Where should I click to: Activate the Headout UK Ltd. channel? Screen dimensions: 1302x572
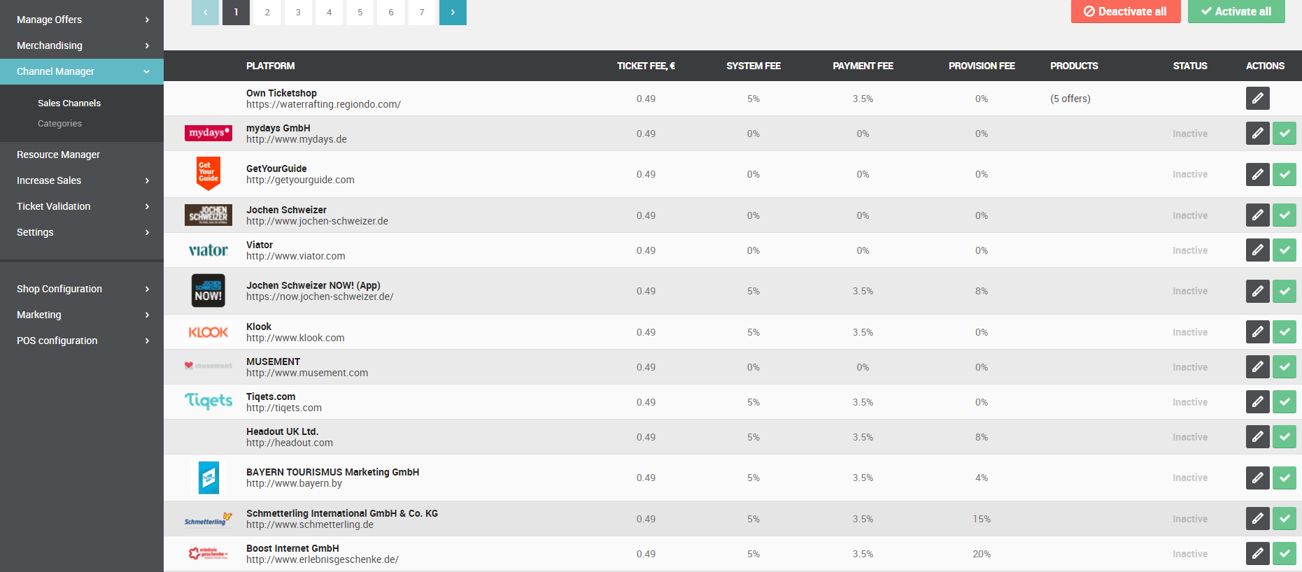pyautogui.click(x=1285, y=437)
